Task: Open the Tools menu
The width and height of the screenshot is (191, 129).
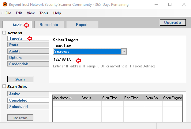Action: [44, 13]
